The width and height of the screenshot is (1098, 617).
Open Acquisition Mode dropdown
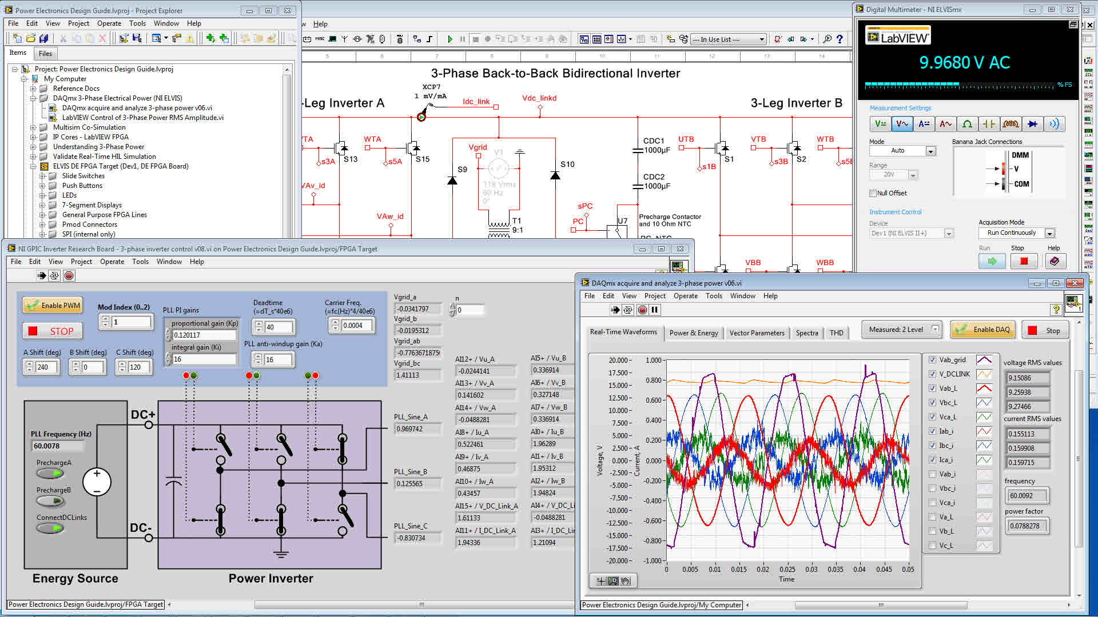[x=1049, y=233]
